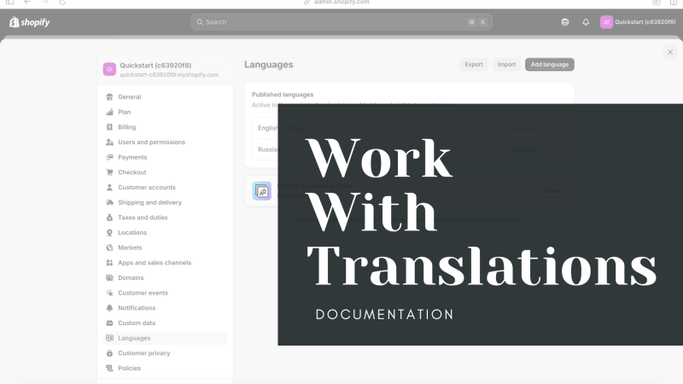Viewport: 683px width, 384px height.
Task: Click the General settings store icon
Action: (109, 96)
